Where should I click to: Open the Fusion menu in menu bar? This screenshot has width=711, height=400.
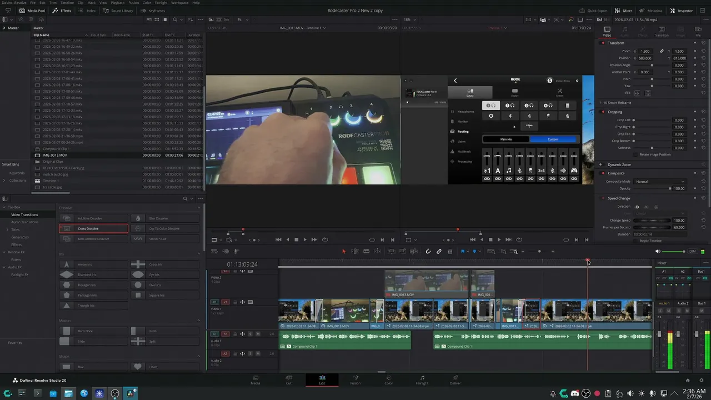[x=133, y=3]
